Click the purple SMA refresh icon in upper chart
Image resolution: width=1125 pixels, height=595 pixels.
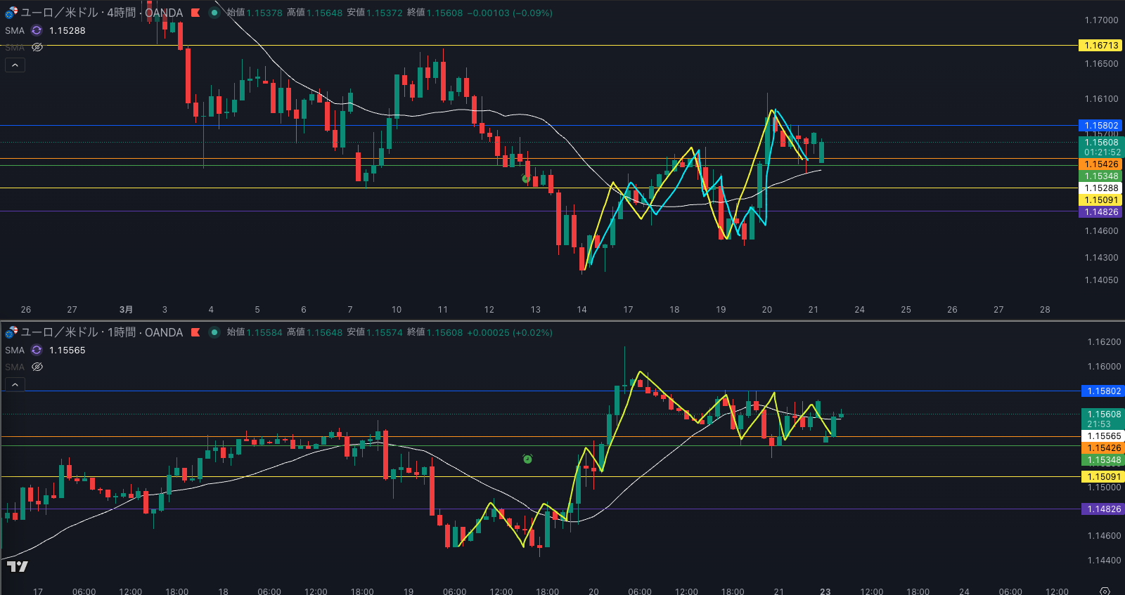pos(37,30)
